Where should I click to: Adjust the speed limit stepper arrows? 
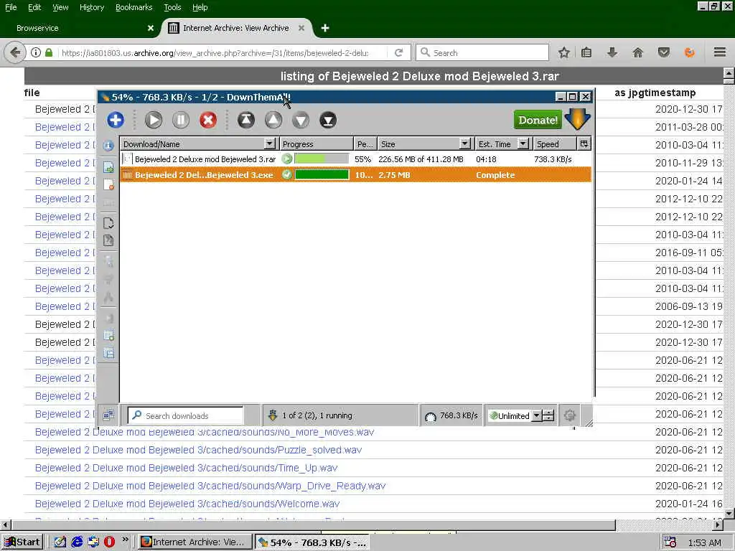(x=548, y=415)
